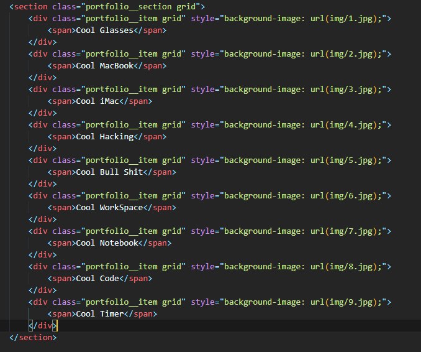
Task: Click closing </div> after Cool Notebook span
Action: pyautogui.click(x=43, y=255)
